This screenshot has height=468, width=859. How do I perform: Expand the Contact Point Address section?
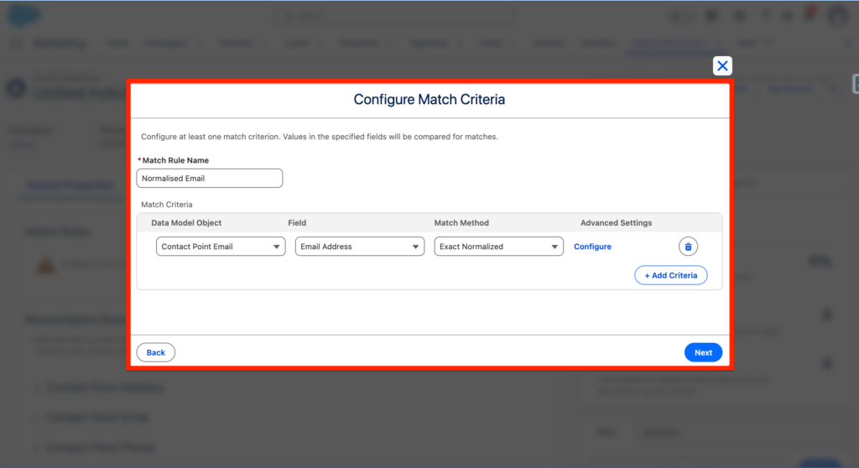coord(105,388)
